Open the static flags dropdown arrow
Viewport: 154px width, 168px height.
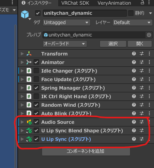[151, 13]
